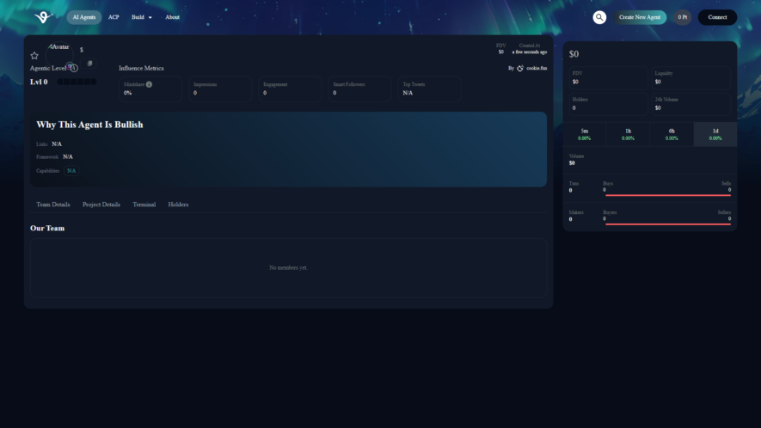The height and width of the screenshot is (428, 761).
Task: Click the agent Avatar image
Action: [x=59, y=55]
